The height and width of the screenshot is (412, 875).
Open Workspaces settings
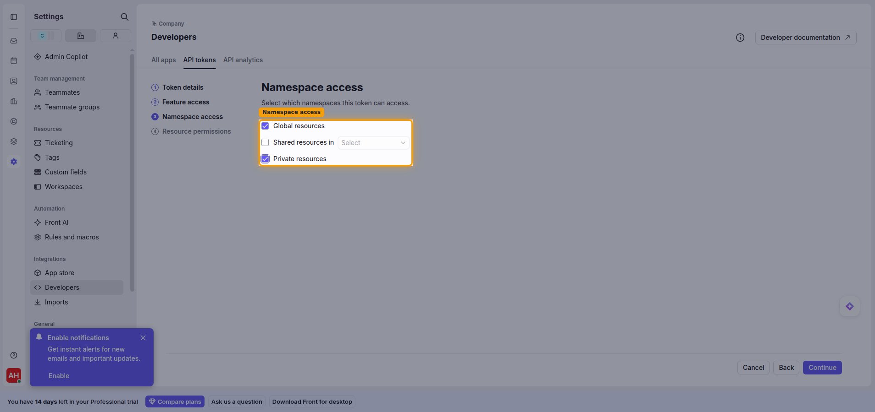click(77, 187)
